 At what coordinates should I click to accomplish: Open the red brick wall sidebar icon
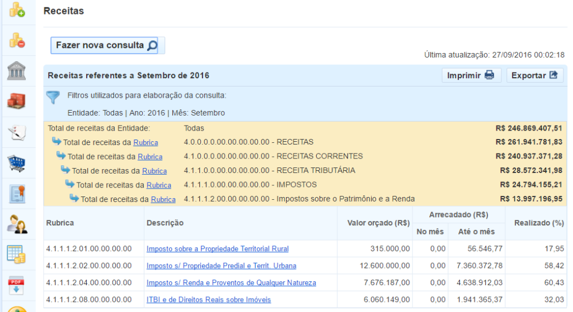[17, 101]
